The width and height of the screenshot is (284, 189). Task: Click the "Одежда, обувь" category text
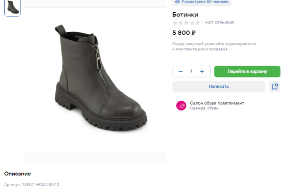[x=204, y=108]
